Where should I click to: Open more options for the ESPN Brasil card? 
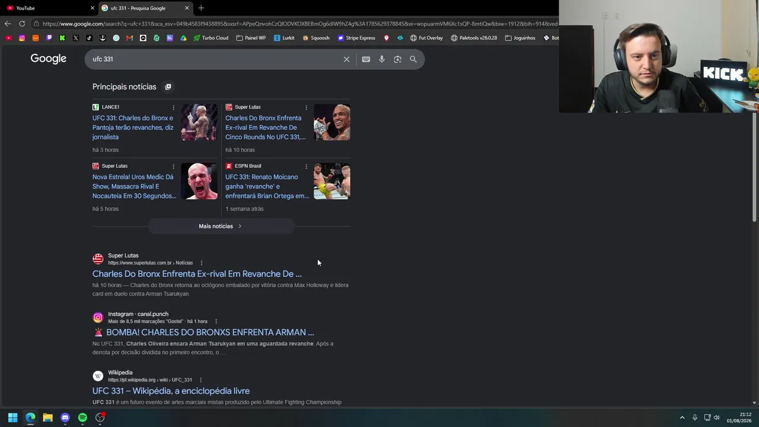(306, 166)
